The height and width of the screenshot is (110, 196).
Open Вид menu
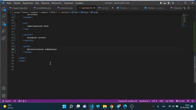pyautogui.click(x=37, y=3)
